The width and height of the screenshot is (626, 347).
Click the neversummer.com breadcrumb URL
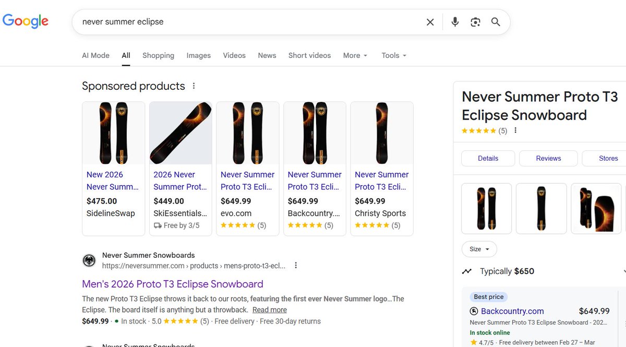(194, 266)
